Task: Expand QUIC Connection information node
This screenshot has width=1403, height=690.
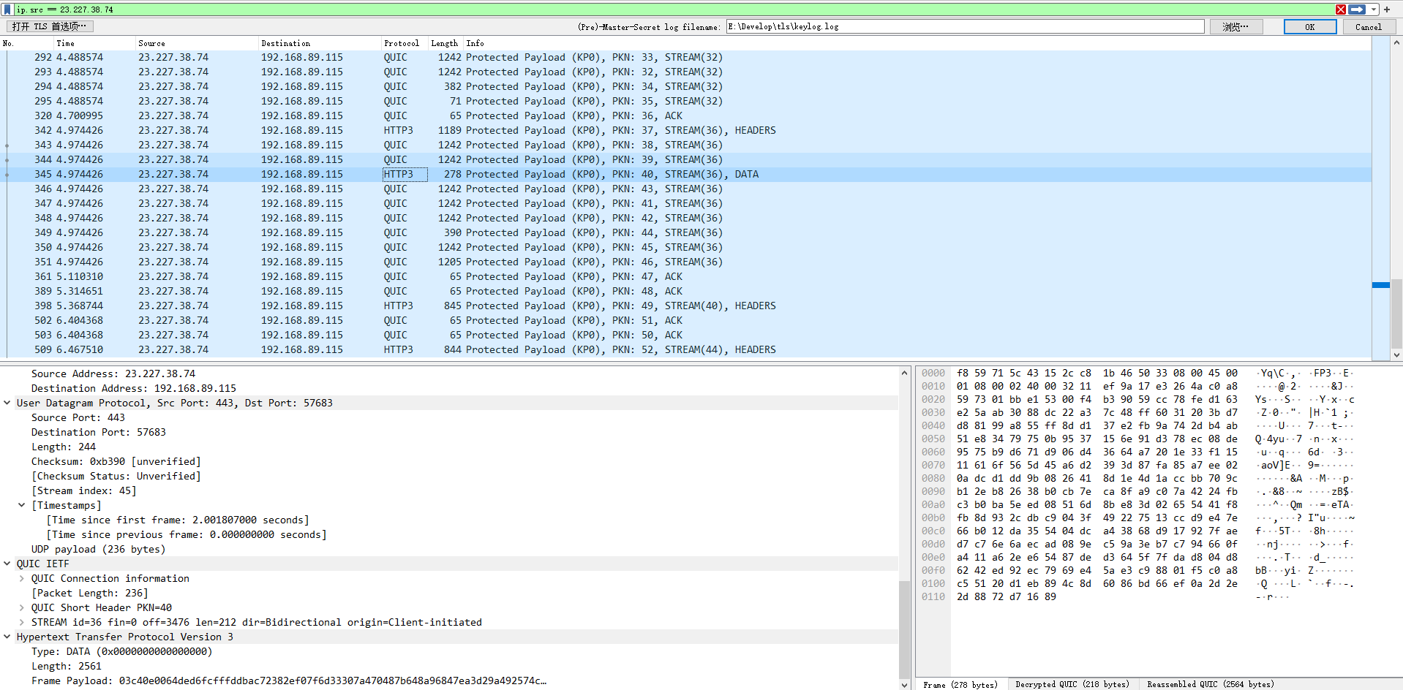Action: click(x=22, y=578)
